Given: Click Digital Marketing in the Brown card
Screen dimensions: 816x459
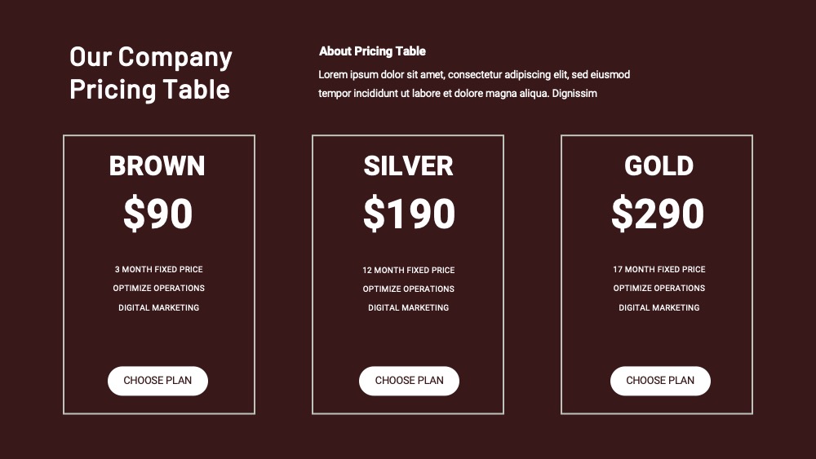Looking at the screenshot, I should pyautogui.click(x=159, y=307).
